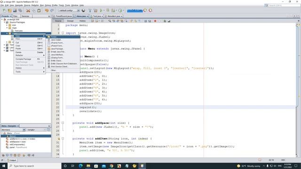The height and width of the screenshot is (169, 301).
Task: Select Empty Java File in New submenu
Action: click(x=63, y=52)
